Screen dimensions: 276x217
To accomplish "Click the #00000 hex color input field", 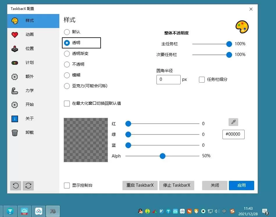I will click(x=233, y=134).
